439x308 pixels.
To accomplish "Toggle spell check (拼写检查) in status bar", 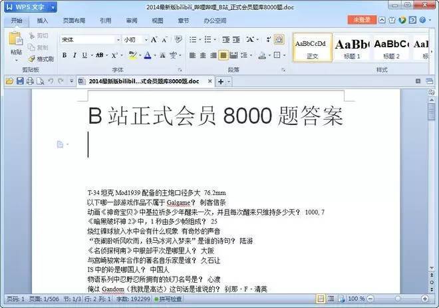I will coord(168,299).
